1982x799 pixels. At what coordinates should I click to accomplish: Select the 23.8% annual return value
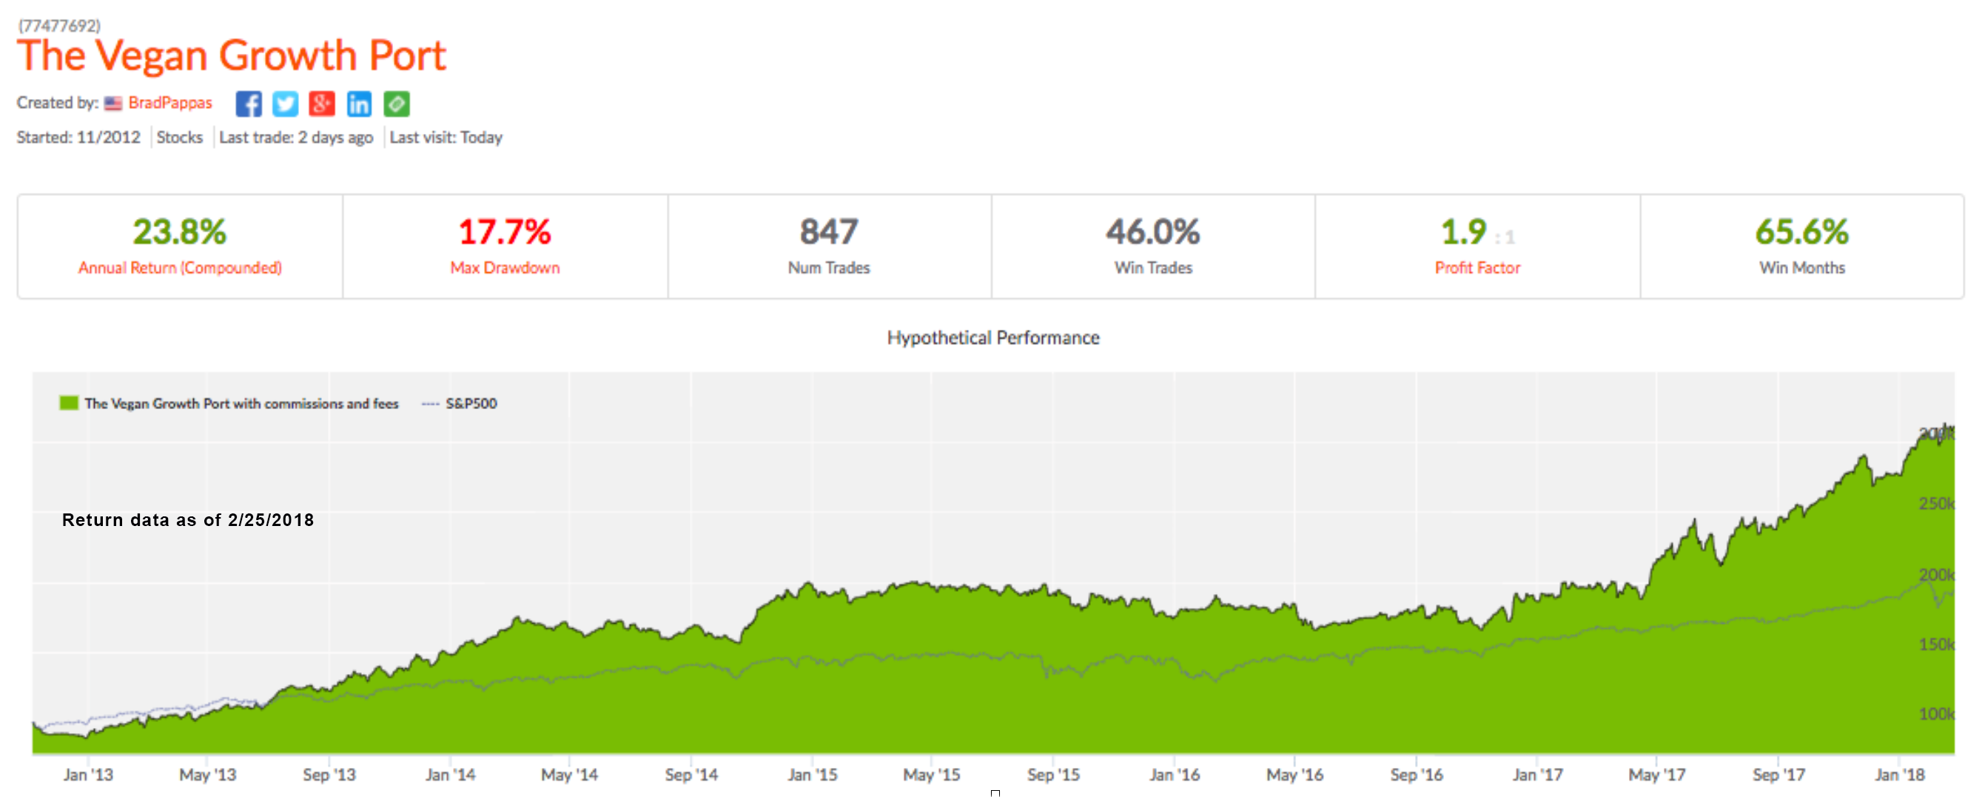point(180,232)
